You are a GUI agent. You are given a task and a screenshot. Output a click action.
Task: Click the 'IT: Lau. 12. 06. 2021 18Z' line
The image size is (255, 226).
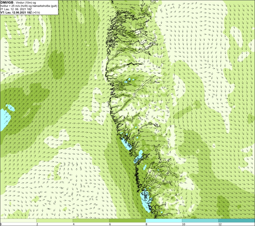point(16,9)
